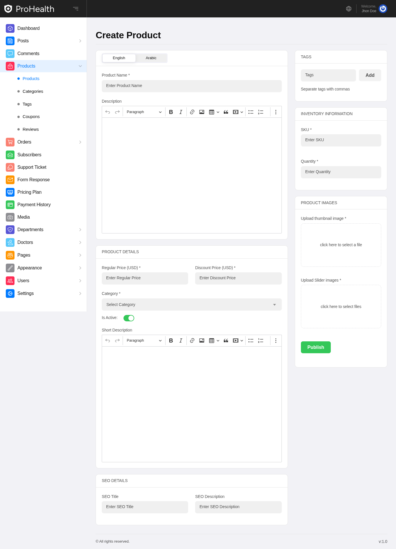Undo in the Short Description editor
The image size is (396, 549).
(x=108, y=340)
